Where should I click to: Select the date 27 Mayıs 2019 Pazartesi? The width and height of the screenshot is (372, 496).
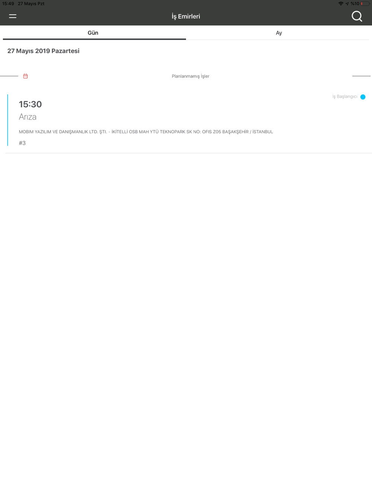click(x=43, y=51)
